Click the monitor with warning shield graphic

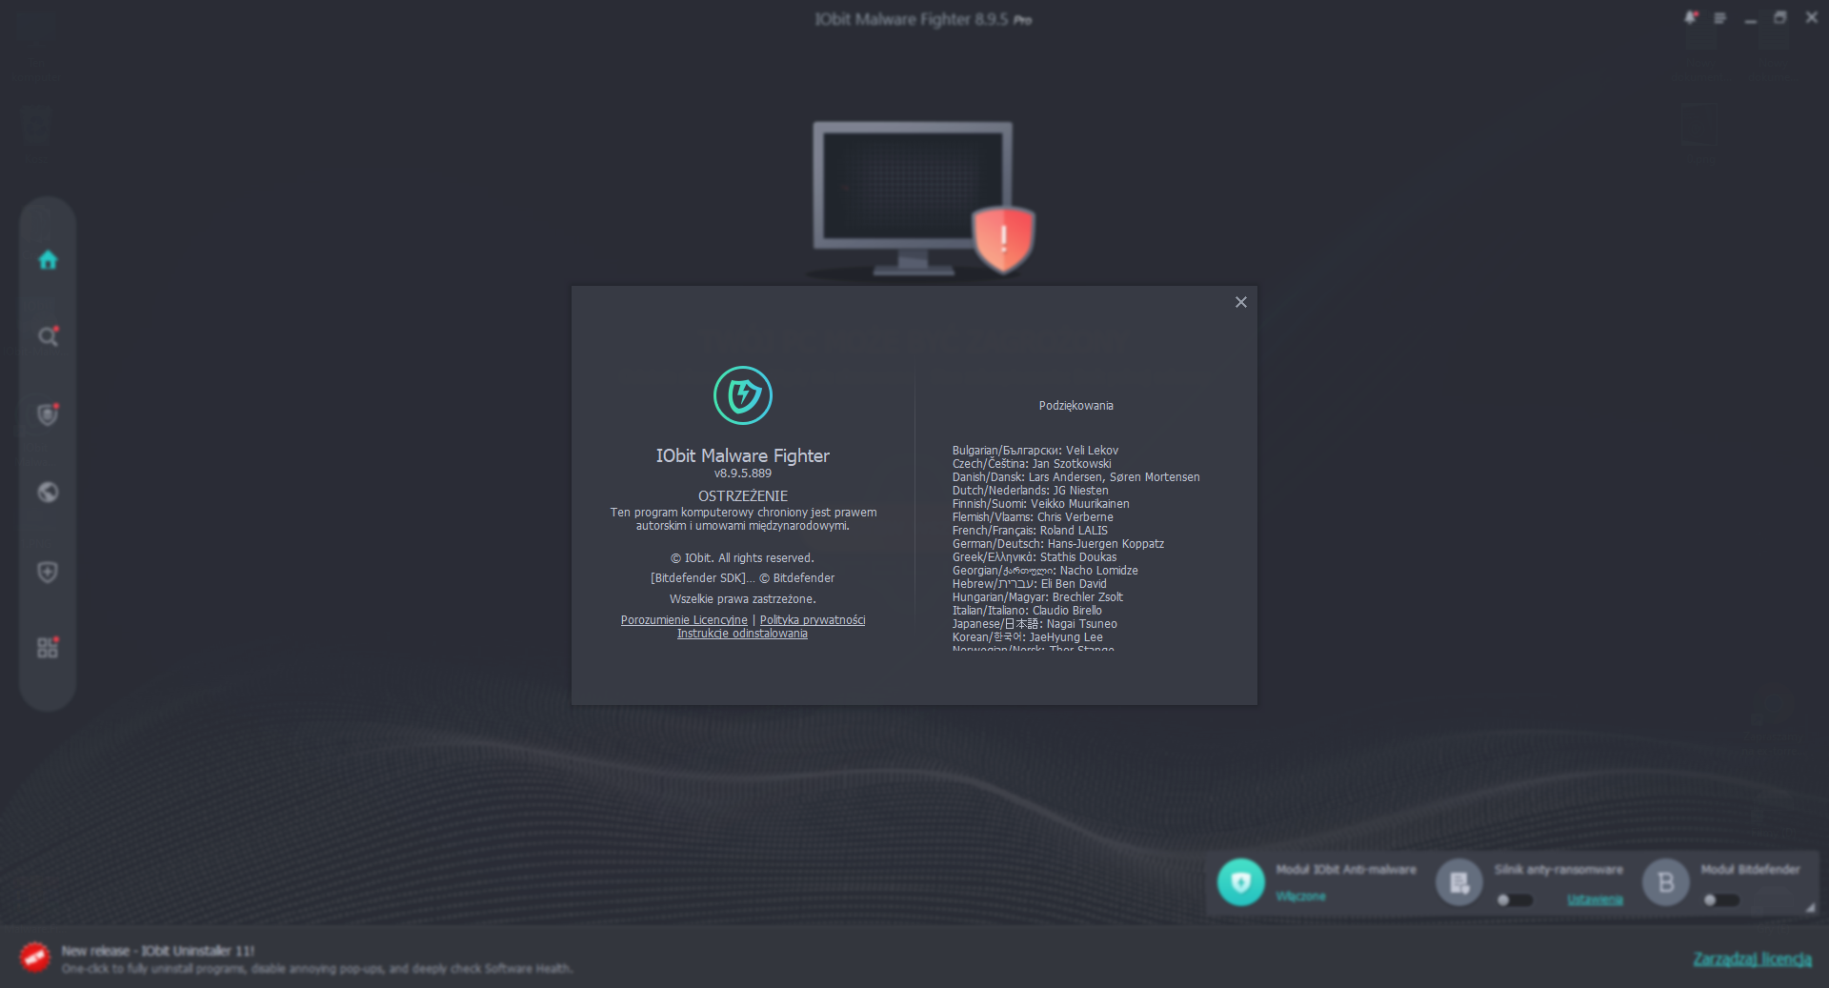tap(922, 198)
